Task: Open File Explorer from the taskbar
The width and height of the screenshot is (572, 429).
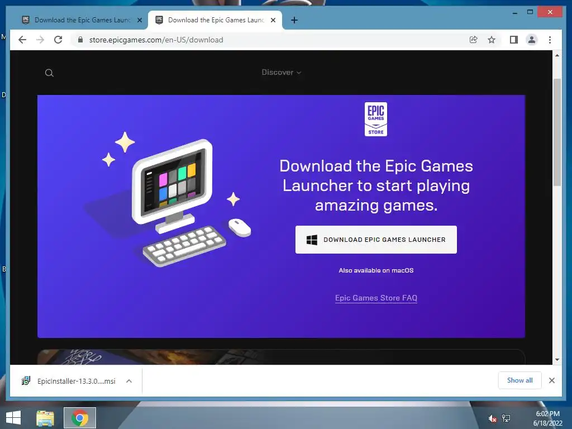Action: tap(45, 418)
